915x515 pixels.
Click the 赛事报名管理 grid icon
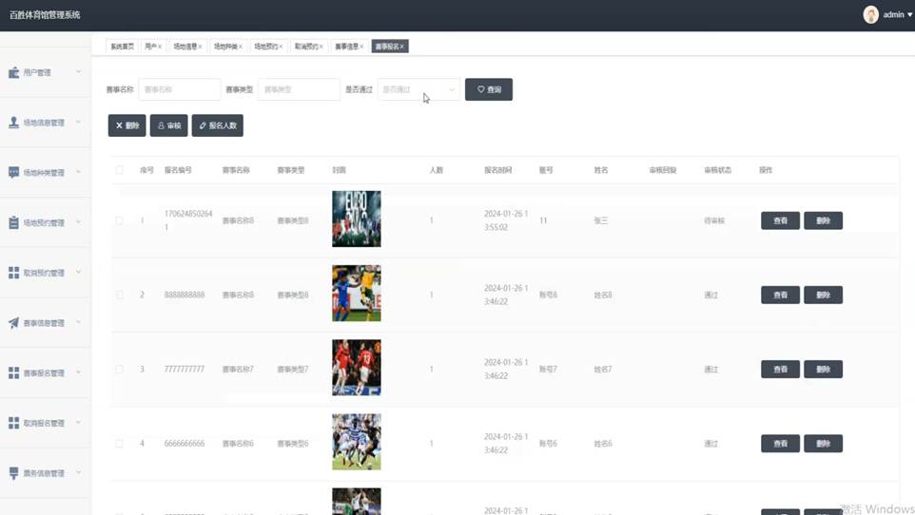[13, 373]
